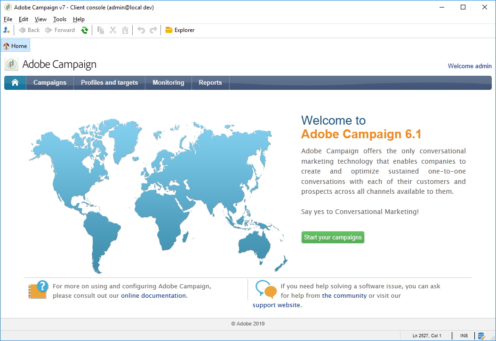The width and height of the screenshot is (496, 341).
Task: Click the connection (user login) toolbar icon
Action: [x=7, y=30]
